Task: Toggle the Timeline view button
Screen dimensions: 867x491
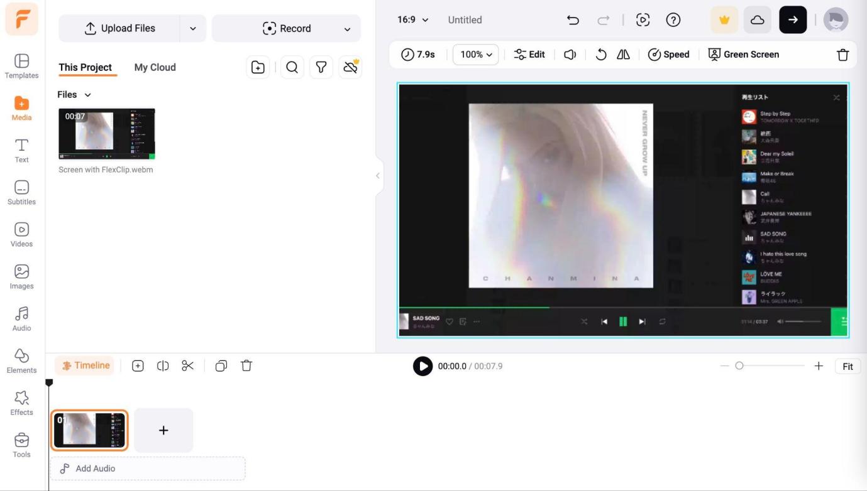Action: point(86,365)
